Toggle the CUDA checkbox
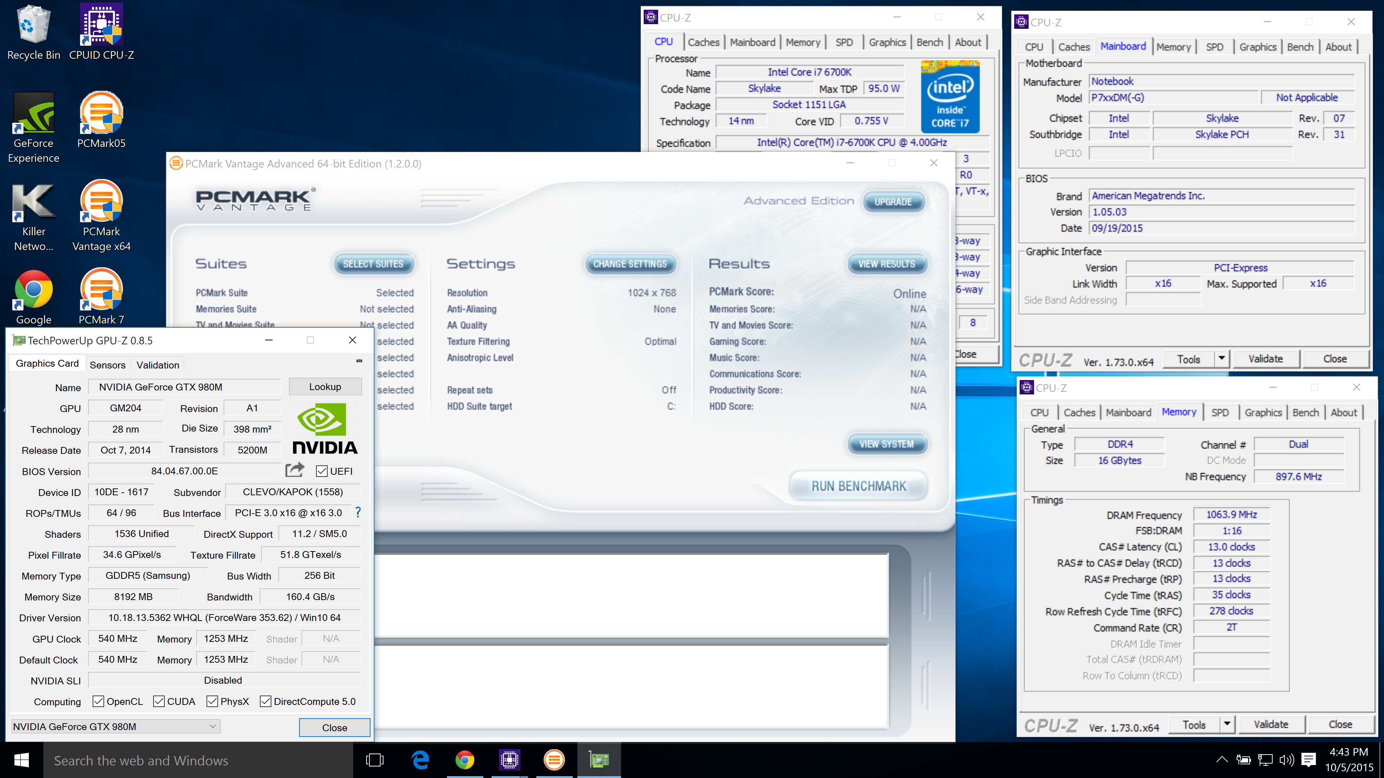Viewport: 1384px width, 778px height. (159, 701)
